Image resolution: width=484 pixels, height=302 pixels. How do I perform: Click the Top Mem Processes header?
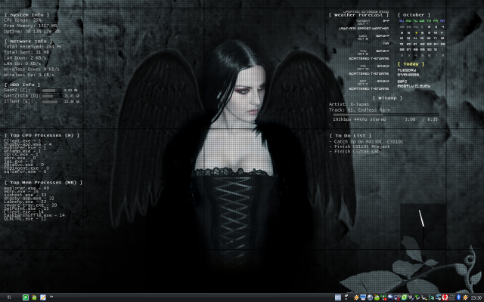click(x=44, y=183)
